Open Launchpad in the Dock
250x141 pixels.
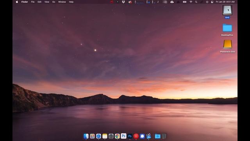(92, 136)
